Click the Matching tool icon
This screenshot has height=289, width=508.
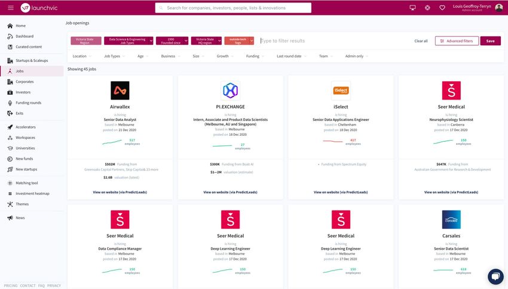[10, 183]
